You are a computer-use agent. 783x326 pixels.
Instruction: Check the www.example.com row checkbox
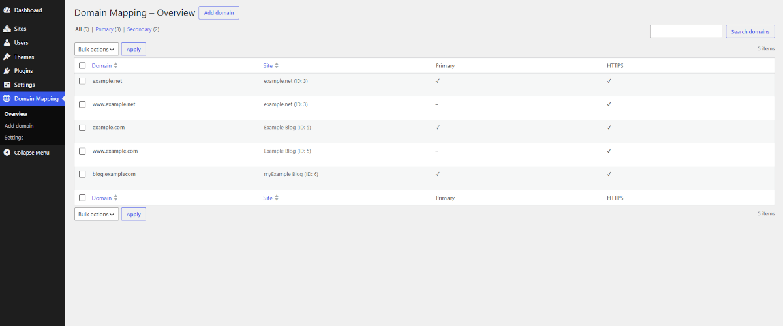(82, 151)
